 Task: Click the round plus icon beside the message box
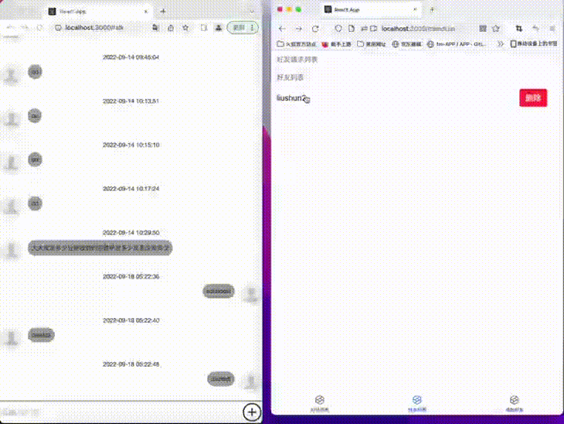tap(252, 412)
